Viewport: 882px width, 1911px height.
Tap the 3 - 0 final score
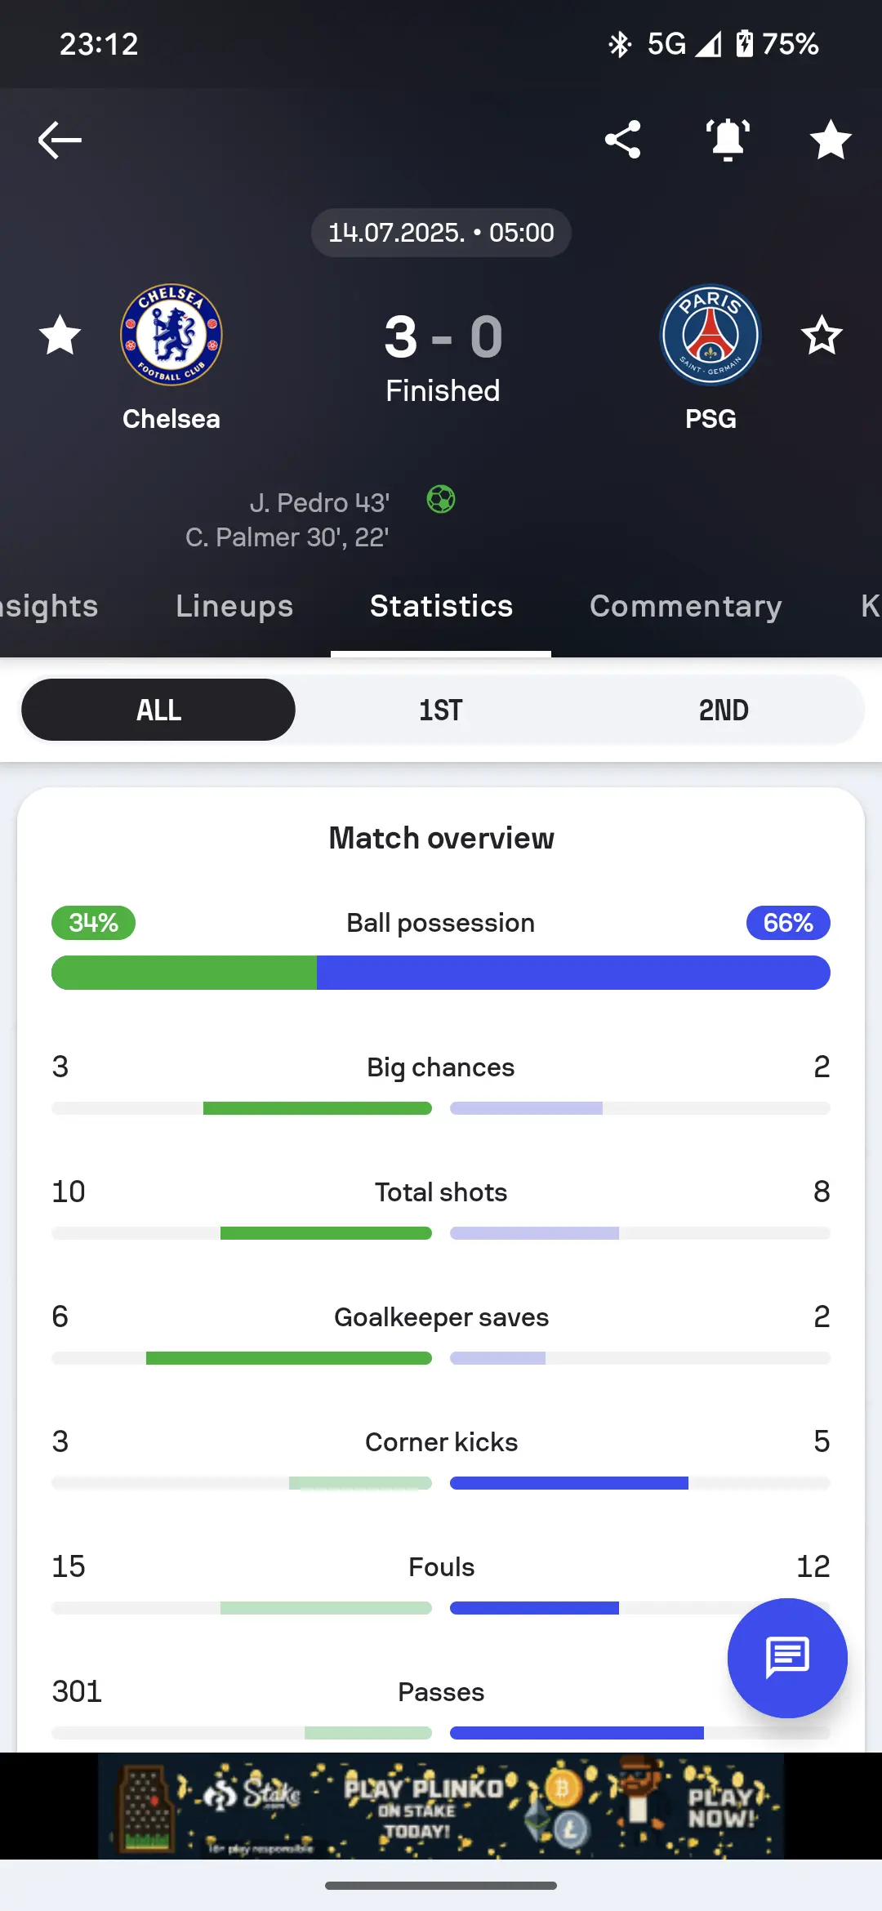(x=443, y=336)
